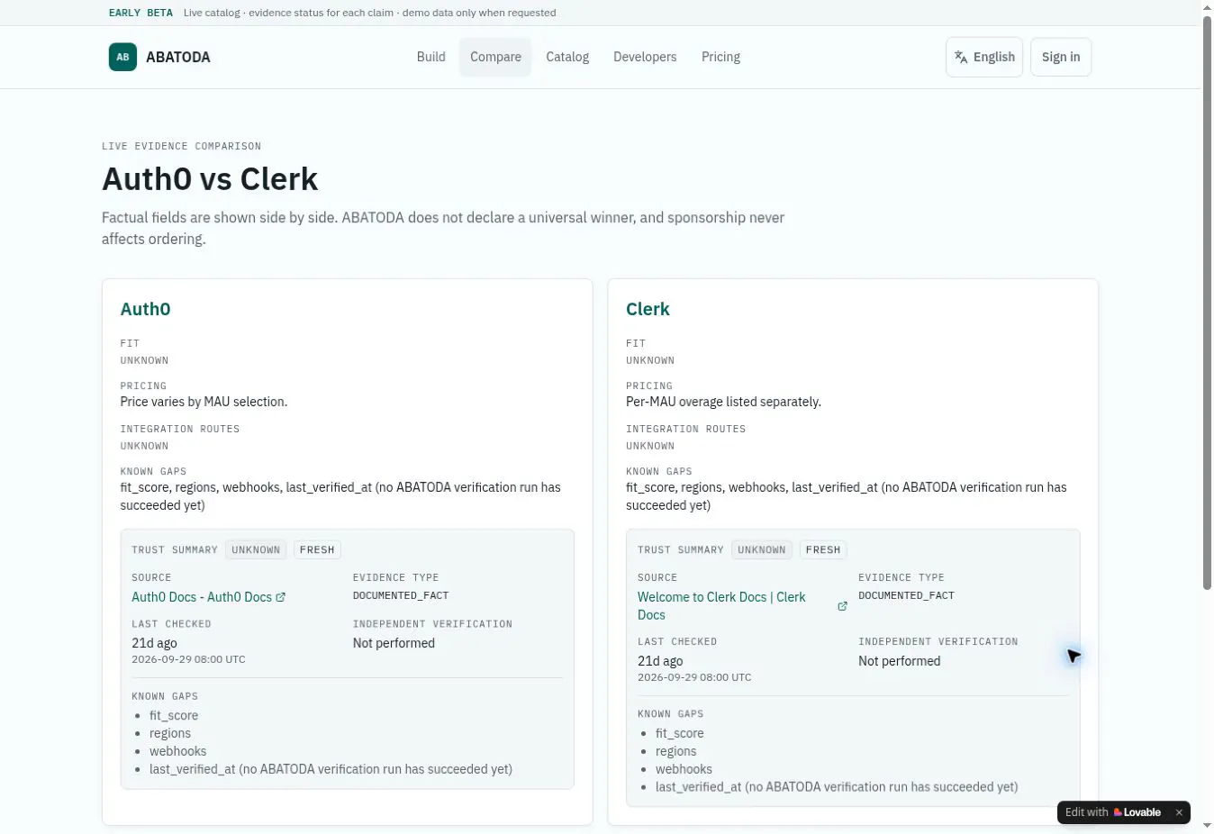View the Pricing page

point(720,57)
